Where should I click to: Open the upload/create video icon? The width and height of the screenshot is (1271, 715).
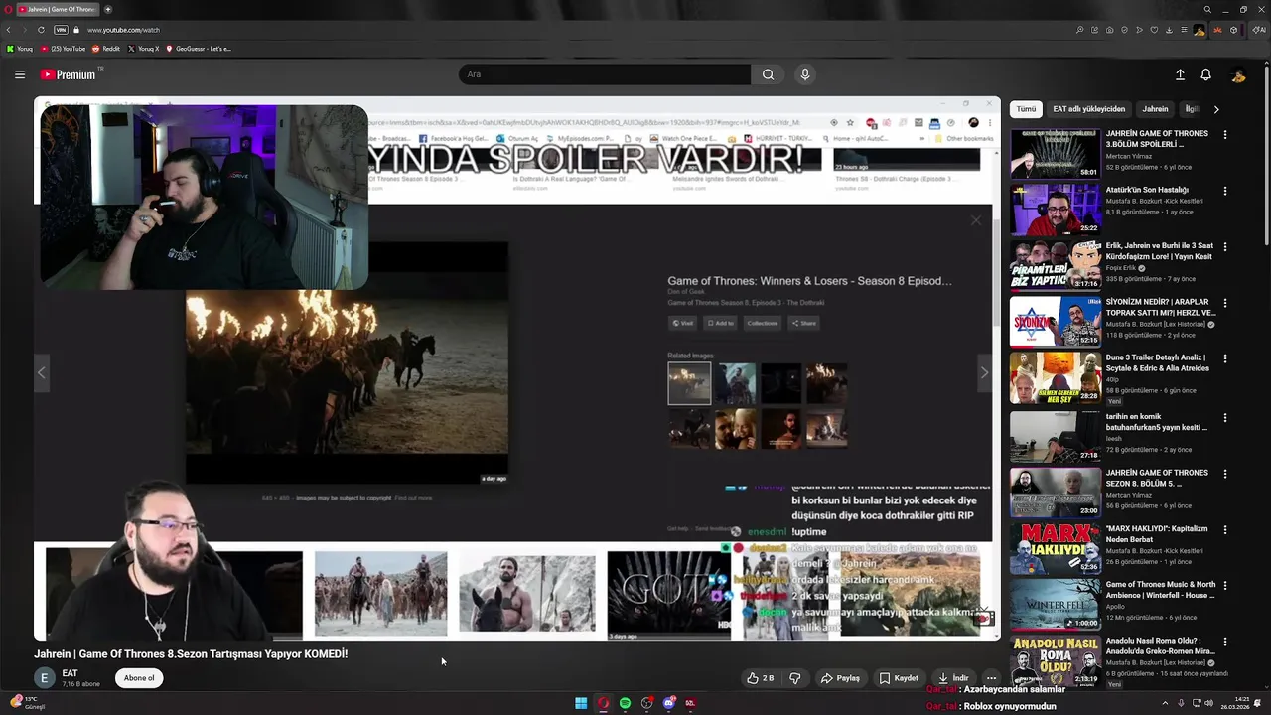coord(1180,74)
